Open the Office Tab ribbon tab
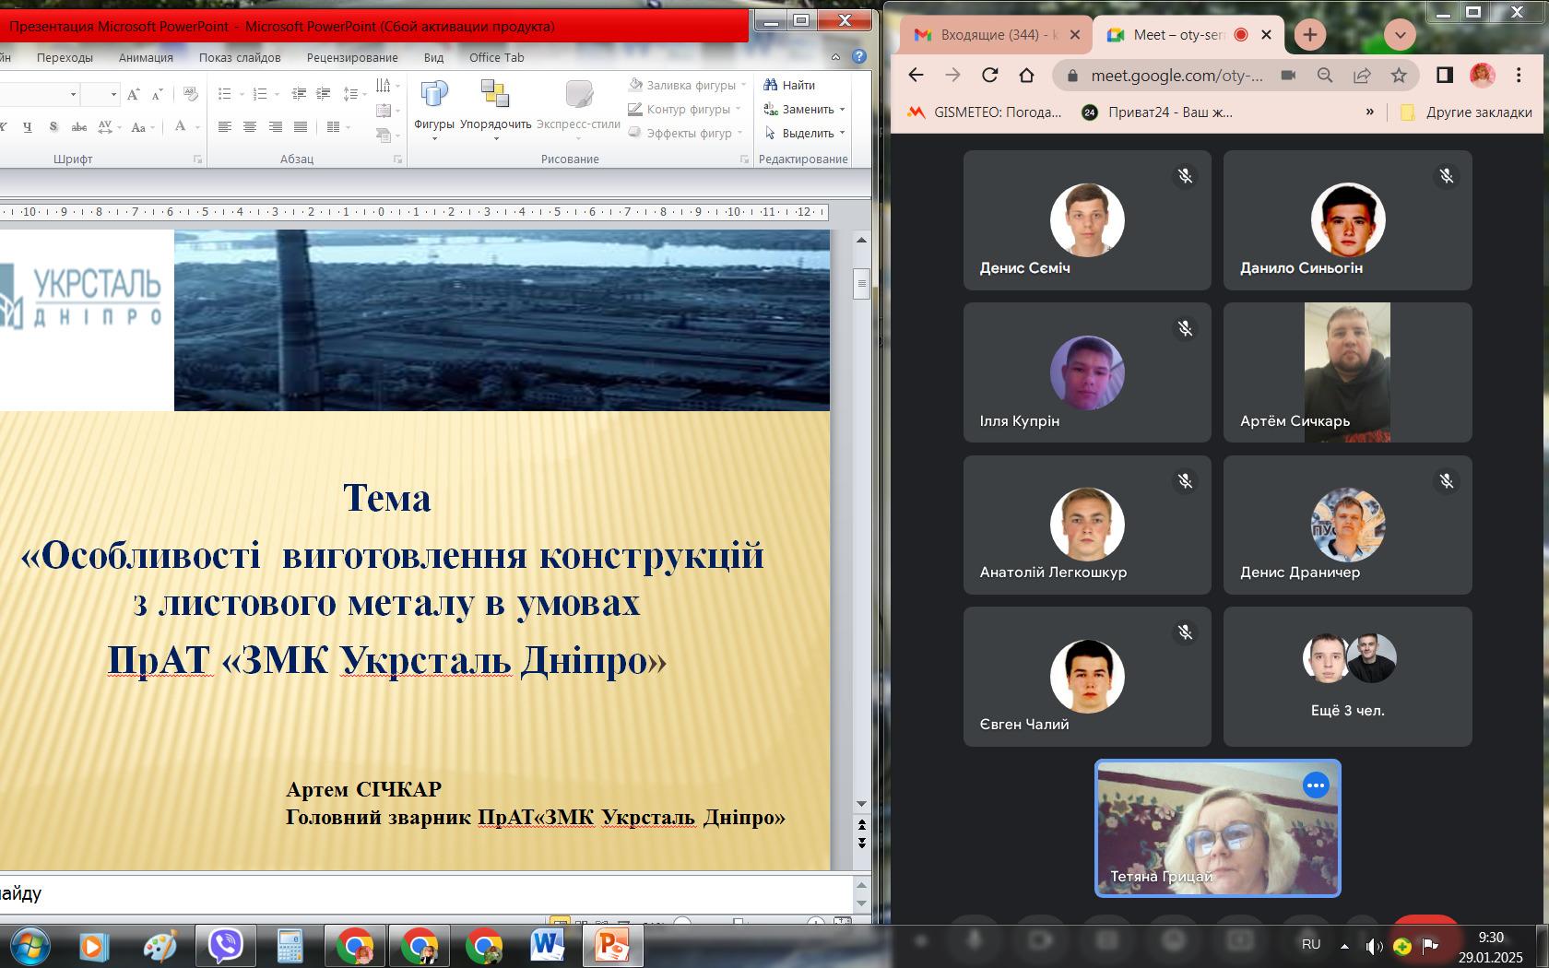Viewport: 1549px width, 968px height. (496, 57)
